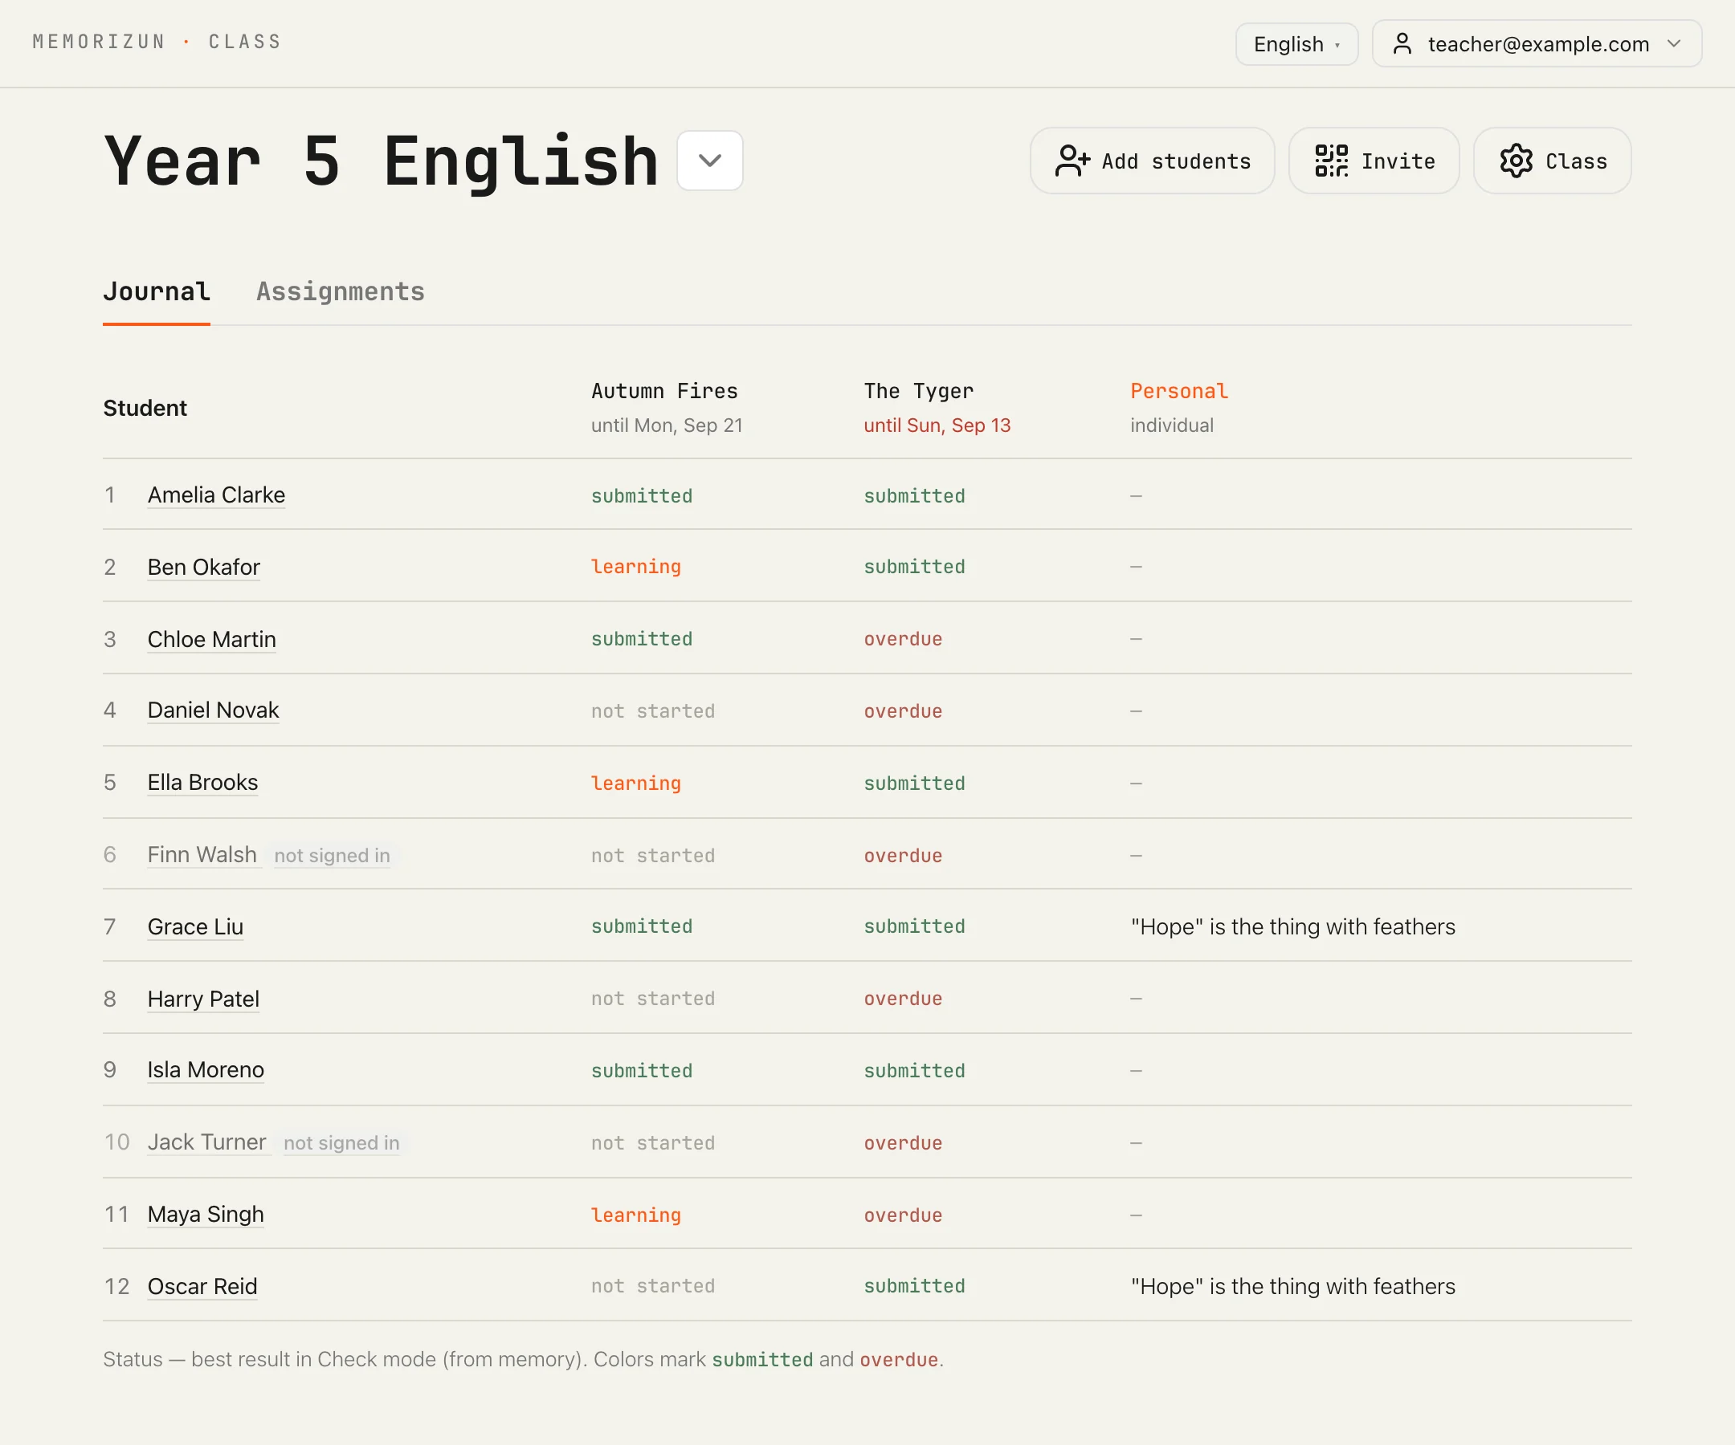Open Daniel Novak's student page

click(213, 710)
